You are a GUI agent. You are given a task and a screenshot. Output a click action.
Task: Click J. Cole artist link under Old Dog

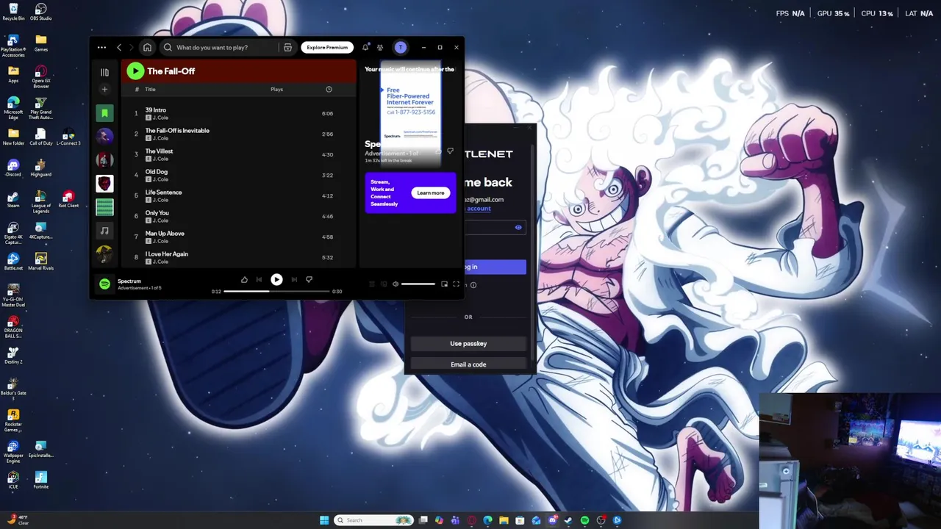point(160,179)
